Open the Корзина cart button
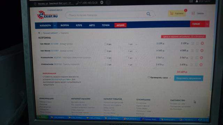The width and height of the screenshot is (223, 125). click(177, 13)
